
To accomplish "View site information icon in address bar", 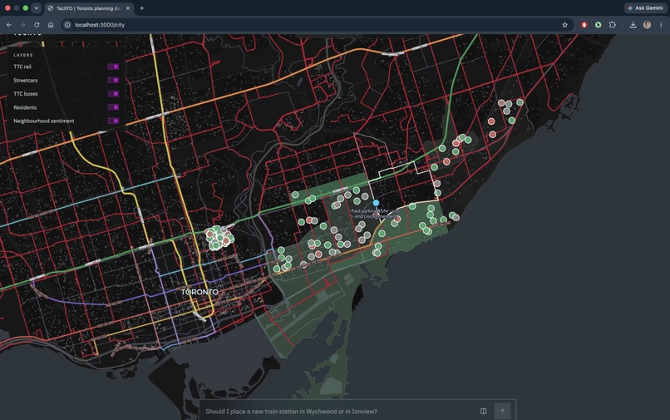I will (x=67, y=25).
